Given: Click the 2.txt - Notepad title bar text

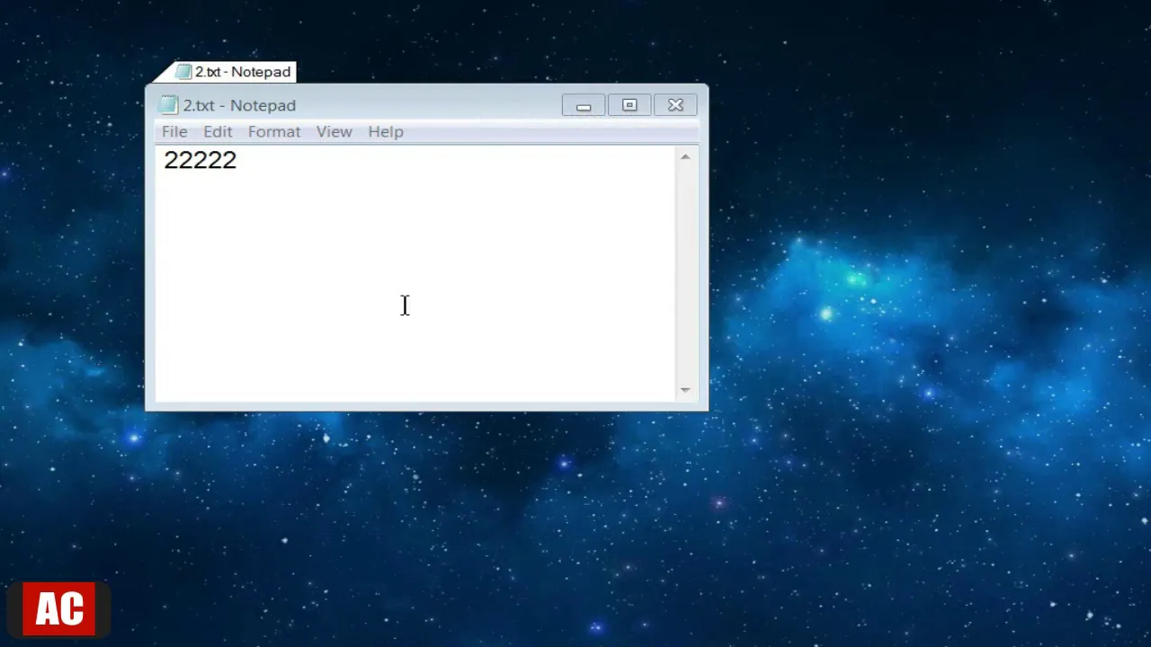Looking at the screenshot, I should (239, 105).
